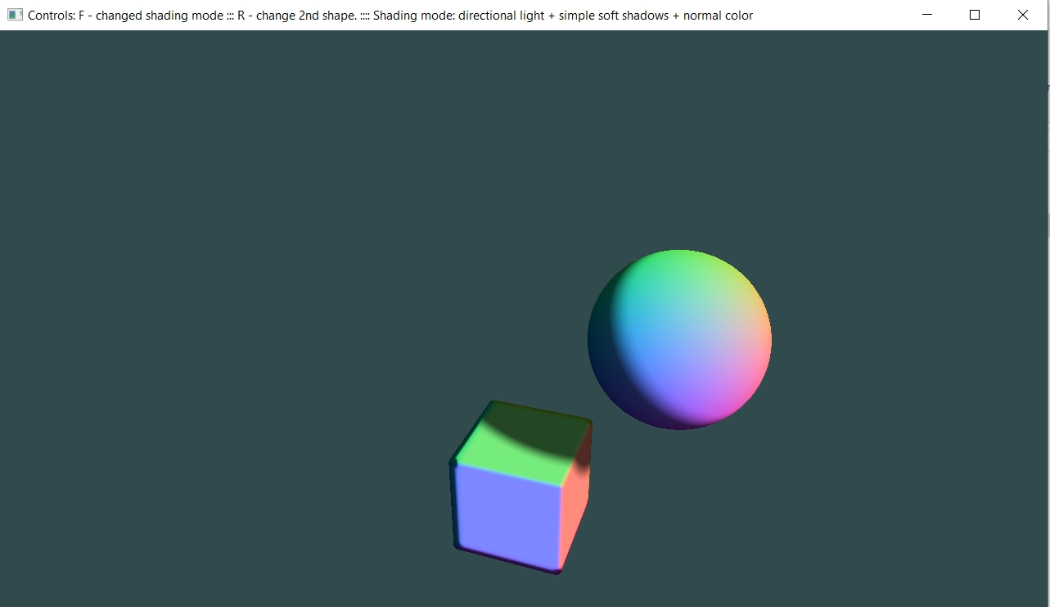Maximize the shader demo window

coord(975,15)
